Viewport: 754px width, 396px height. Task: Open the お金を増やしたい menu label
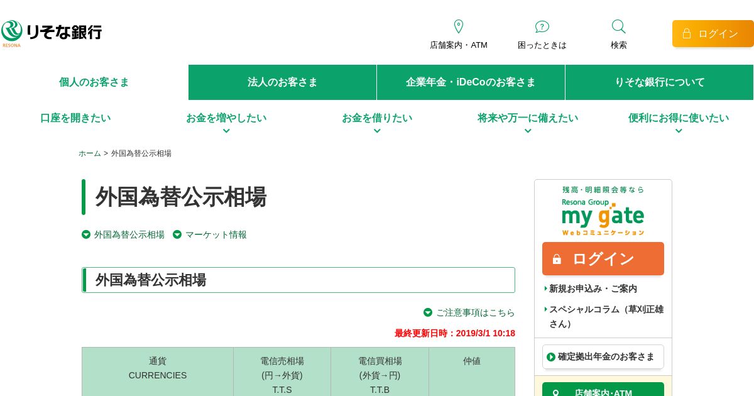point(226,118)
